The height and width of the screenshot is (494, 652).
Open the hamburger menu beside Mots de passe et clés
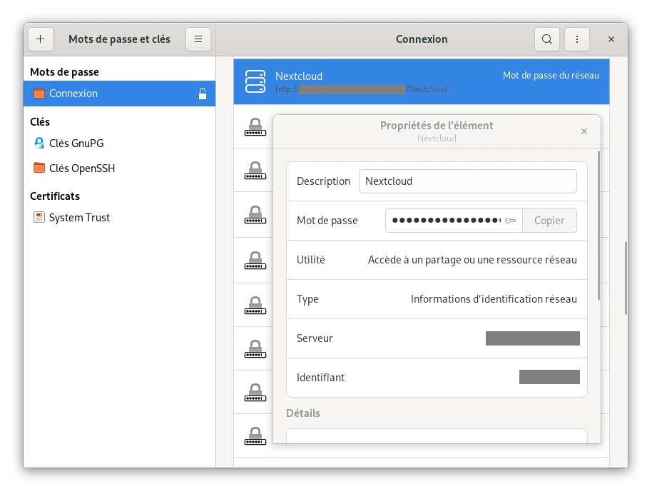198,39
